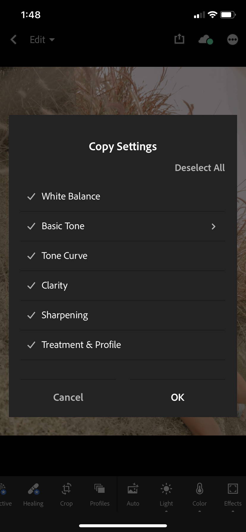This screenshot has height=532, width=246.
Task: Tap the back arrow icon
Action: pos(13,39)
